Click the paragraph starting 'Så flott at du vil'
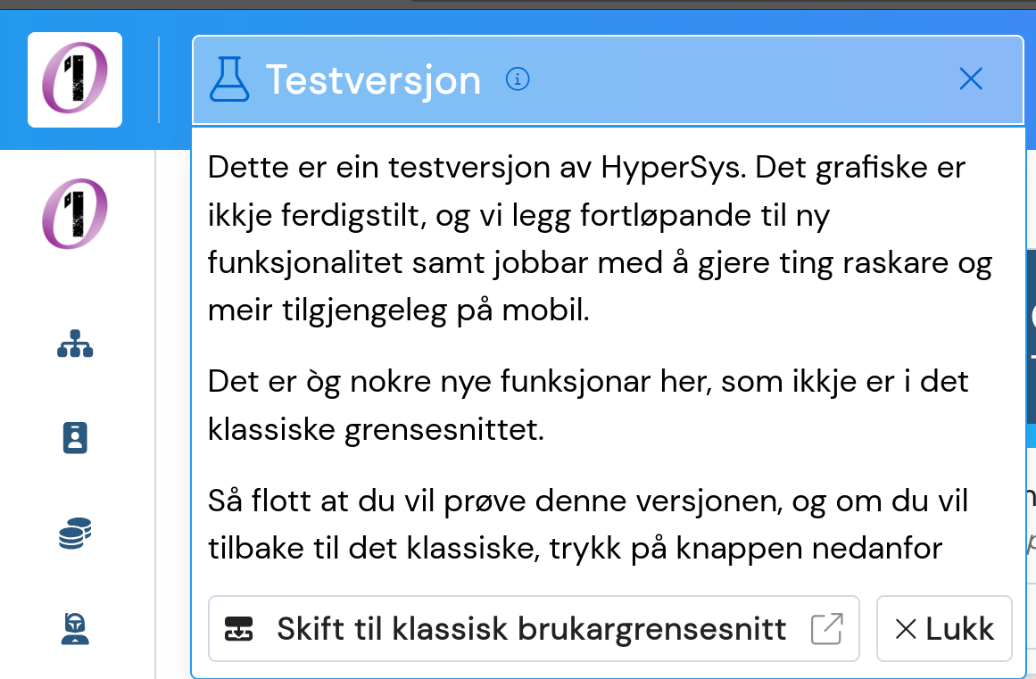 (x=588, y=525)
